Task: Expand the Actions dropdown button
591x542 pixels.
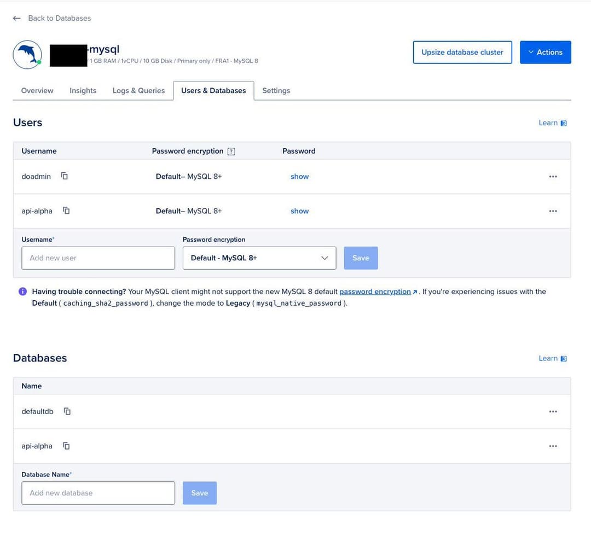Action: 545,53
